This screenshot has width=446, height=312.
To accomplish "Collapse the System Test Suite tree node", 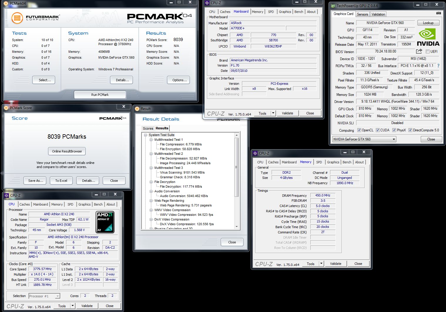I will point(145,135).
